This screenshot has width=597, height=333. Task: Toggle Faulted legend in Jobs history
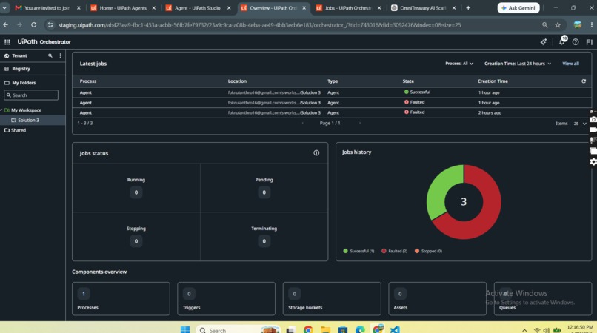(395, 251)
